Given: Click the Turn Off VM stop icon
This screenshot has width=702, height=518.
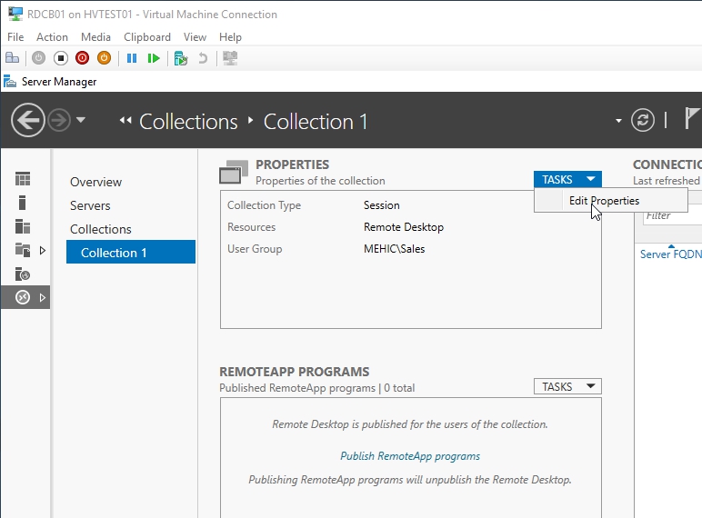Looking at the screenshot, I should tap(60, 58).
